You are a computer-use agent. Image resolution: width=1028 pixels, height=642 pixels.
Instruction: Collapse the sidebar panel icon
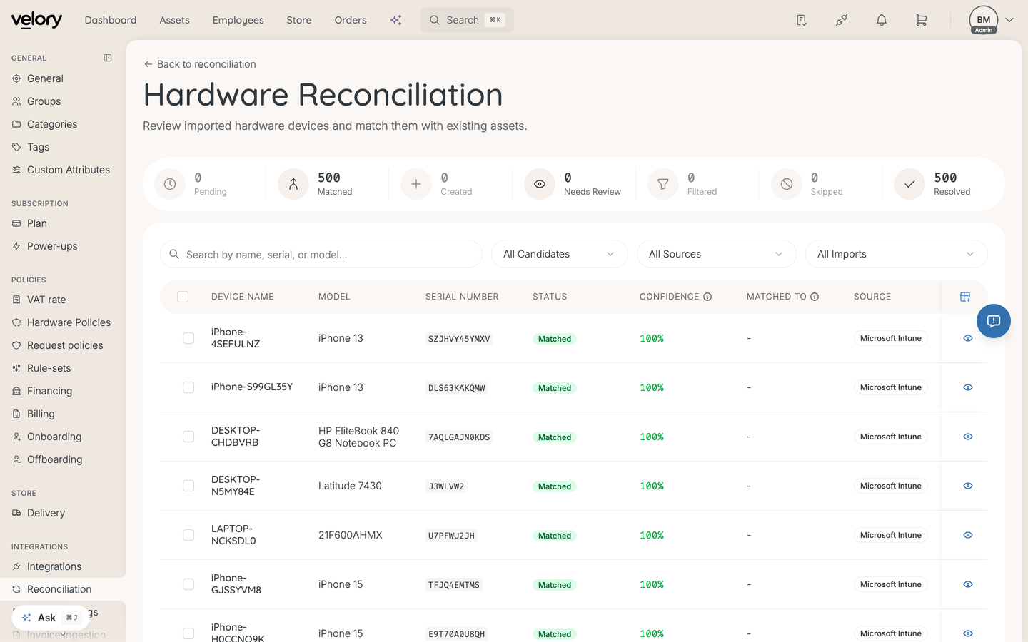click(x=108, y=58)
